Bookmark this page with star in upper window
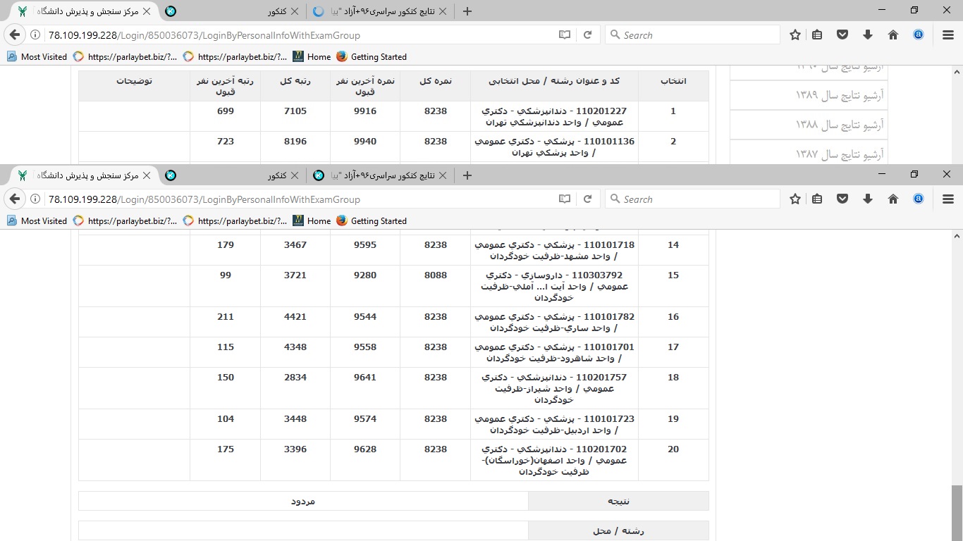 pos(795,35)
